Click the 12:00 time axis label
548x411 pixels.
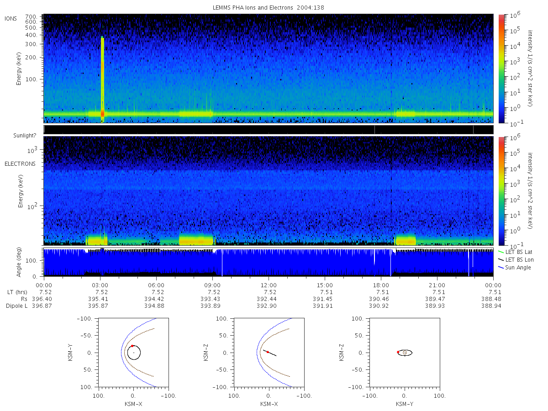(269, 285)
